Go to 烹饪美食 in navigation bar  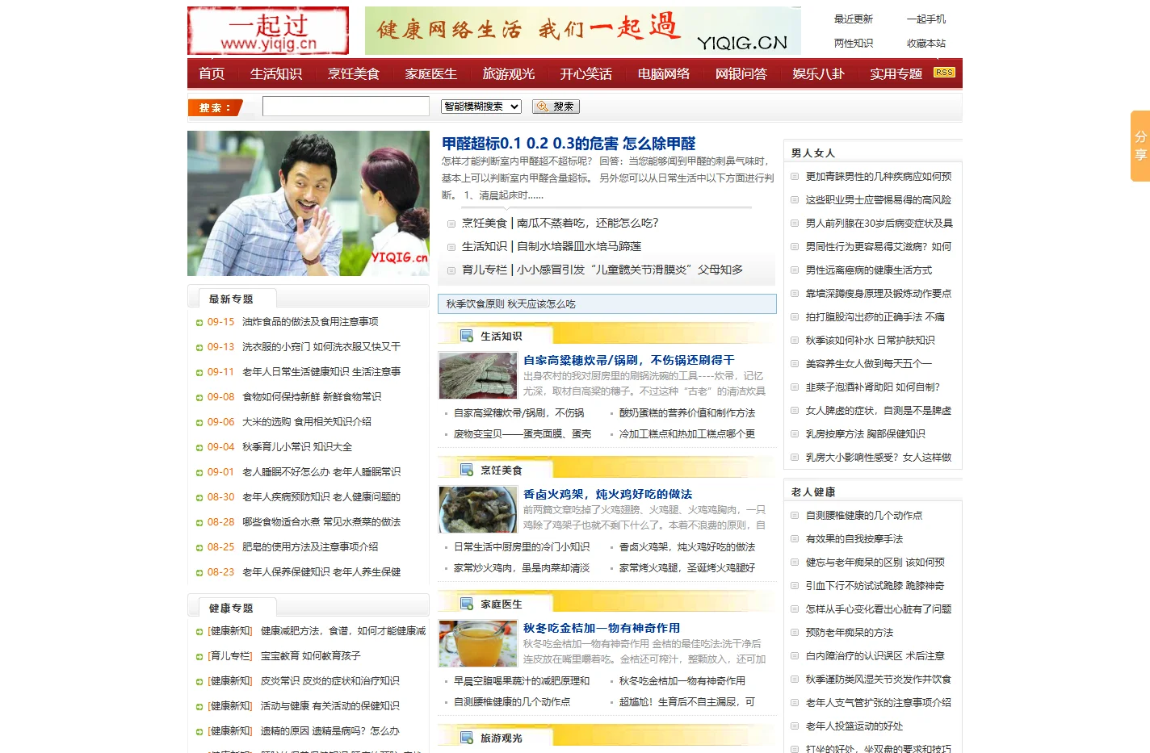click(x=354, y=73)
